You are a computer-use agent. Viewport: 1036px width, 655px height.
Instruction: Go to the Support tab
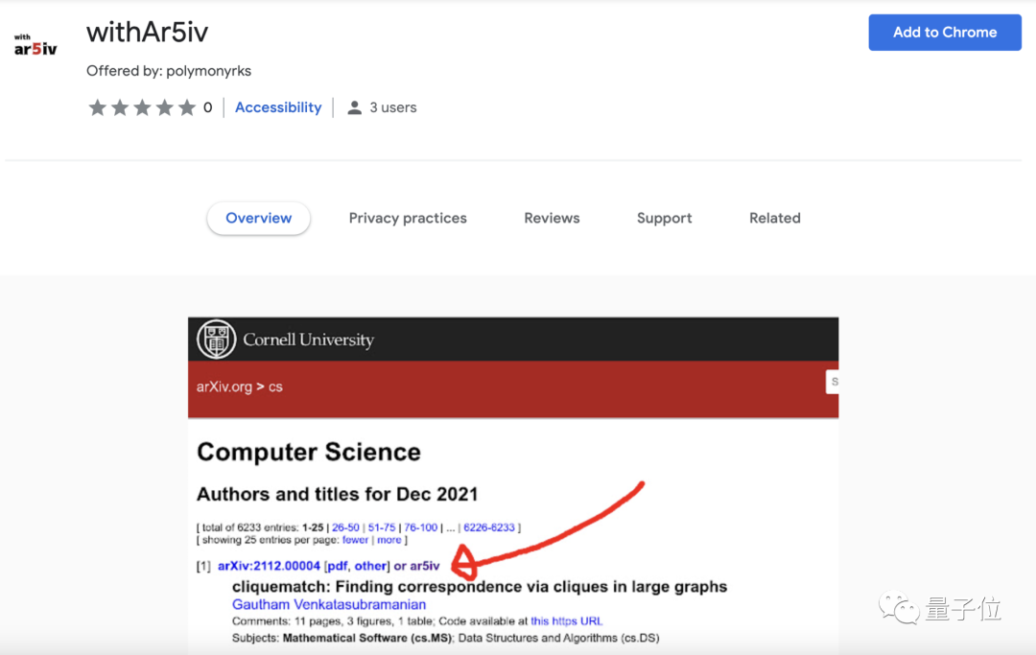(x=664, y=218)
